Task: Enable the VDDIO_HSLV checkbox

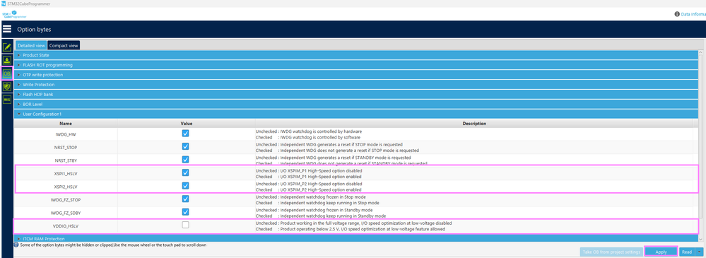Action: click(x=185, y=225)
